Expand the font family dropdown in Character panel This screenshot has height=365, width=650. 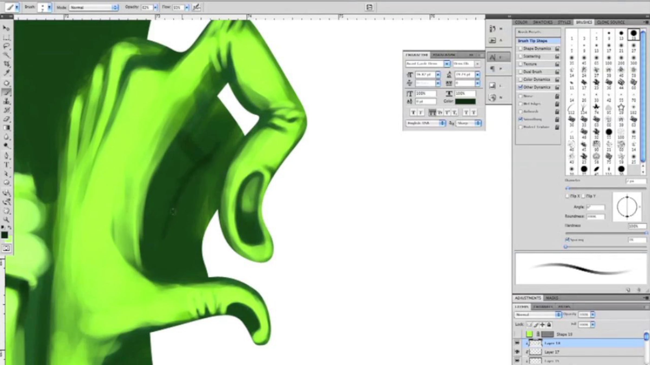(x=447, y=64)
